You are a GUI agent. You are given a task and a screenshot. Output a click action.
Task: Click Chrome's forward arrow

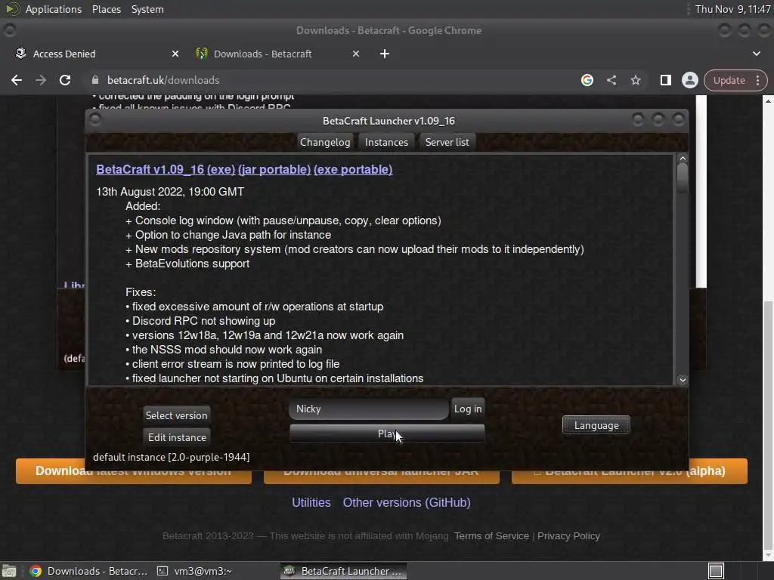click(x=41, y=80)
